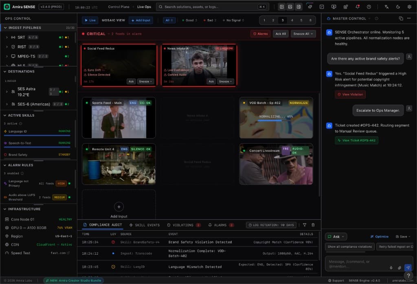
Task: Open the Violations tab
Action: pyautogui.click(x=184, y=225)
